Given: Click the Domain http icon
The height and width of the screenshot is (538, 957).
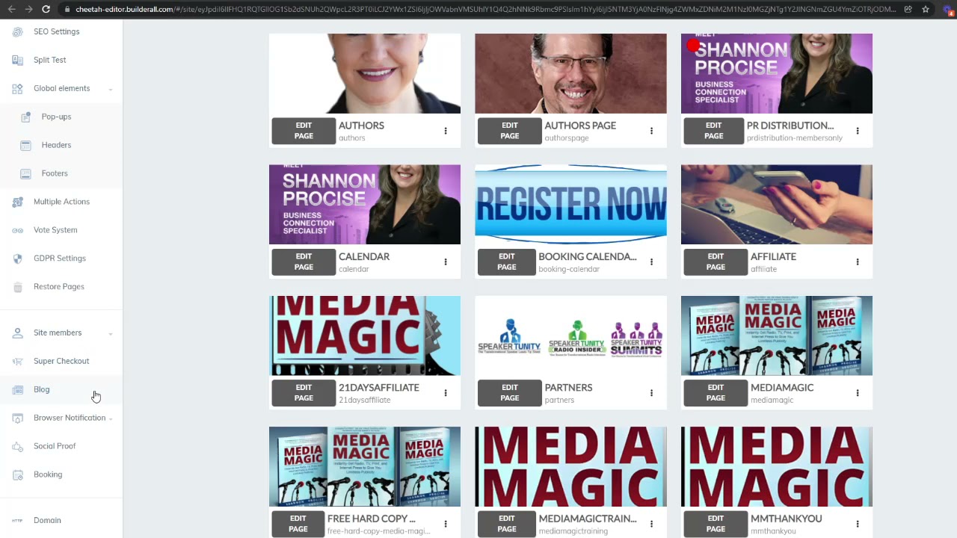Looking at the screenshot, I should [17, 520].
